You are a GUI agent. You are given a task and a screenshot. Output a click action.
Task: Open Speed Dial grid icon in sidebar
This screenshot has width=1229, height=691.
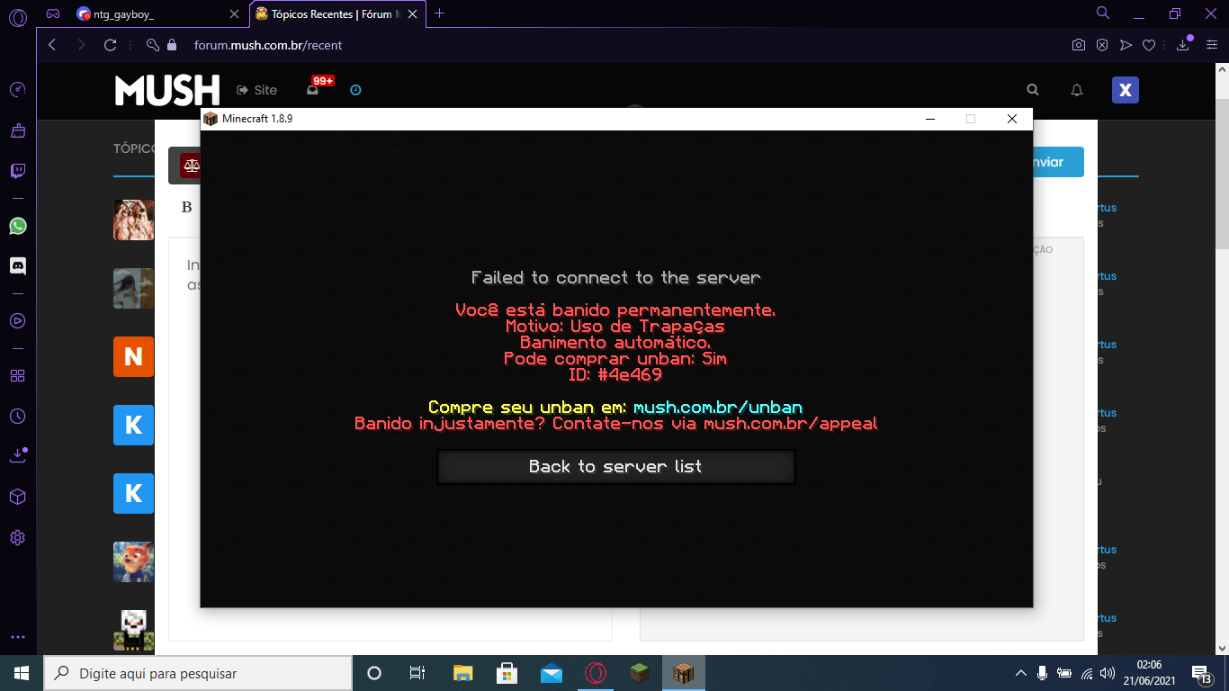tap(18, 375)
